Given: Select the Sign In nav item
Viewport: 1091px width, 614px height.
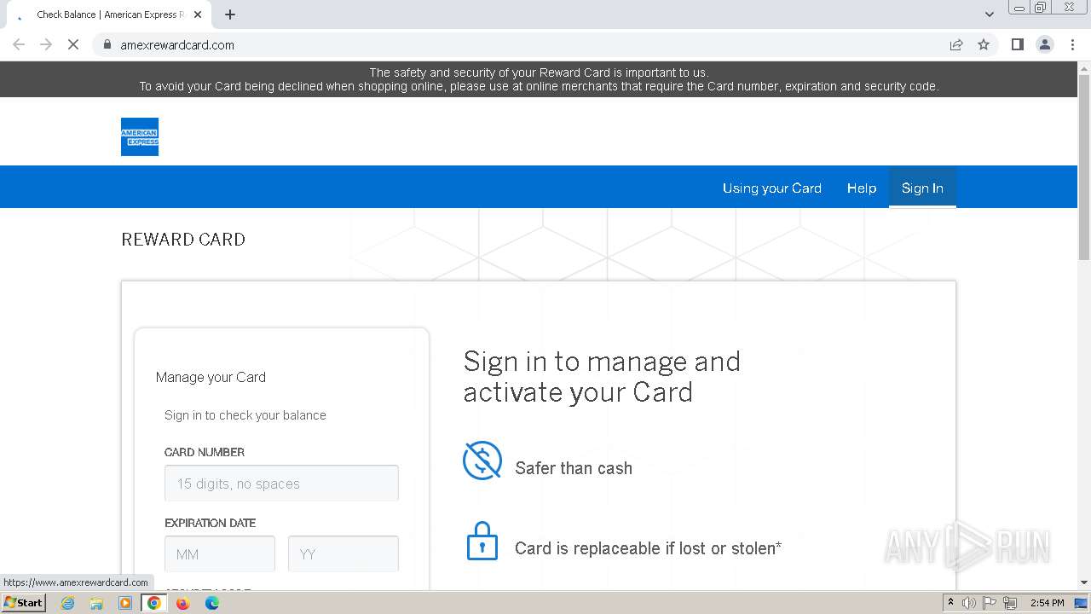Looking at the screenshot, I should (922, 188).
